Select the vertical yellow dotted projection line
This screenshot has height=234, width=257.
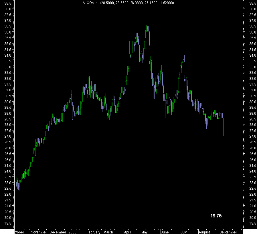(x=184, y=170)
